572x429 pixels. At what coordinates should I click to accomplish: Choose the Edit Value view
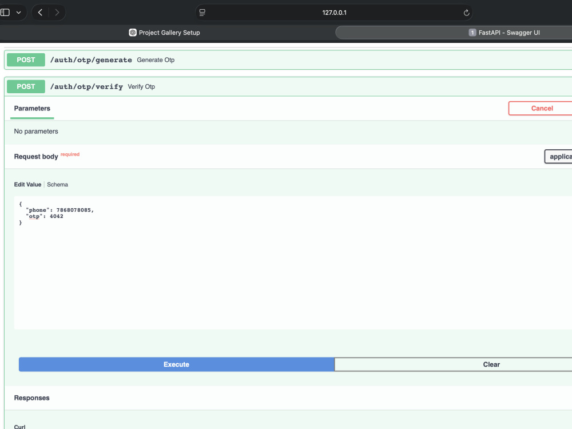pos(27,185)
